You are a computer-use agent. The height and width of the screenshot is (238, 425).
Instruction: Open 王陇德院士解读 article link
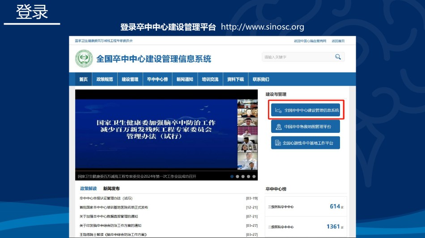[113, 235]
